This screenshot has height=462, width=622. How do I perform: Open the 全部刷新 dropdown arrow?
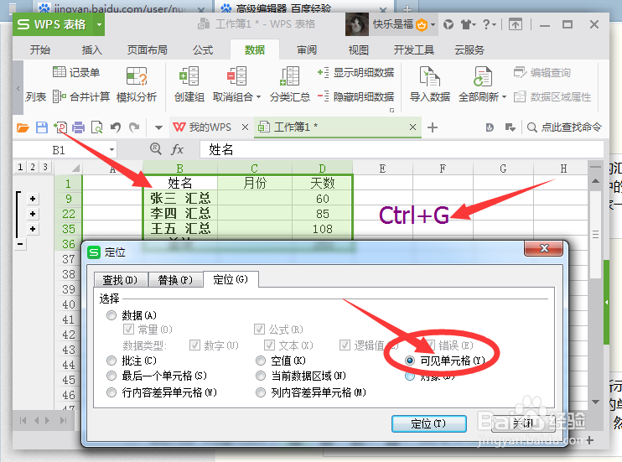click(x=504, y=97)
